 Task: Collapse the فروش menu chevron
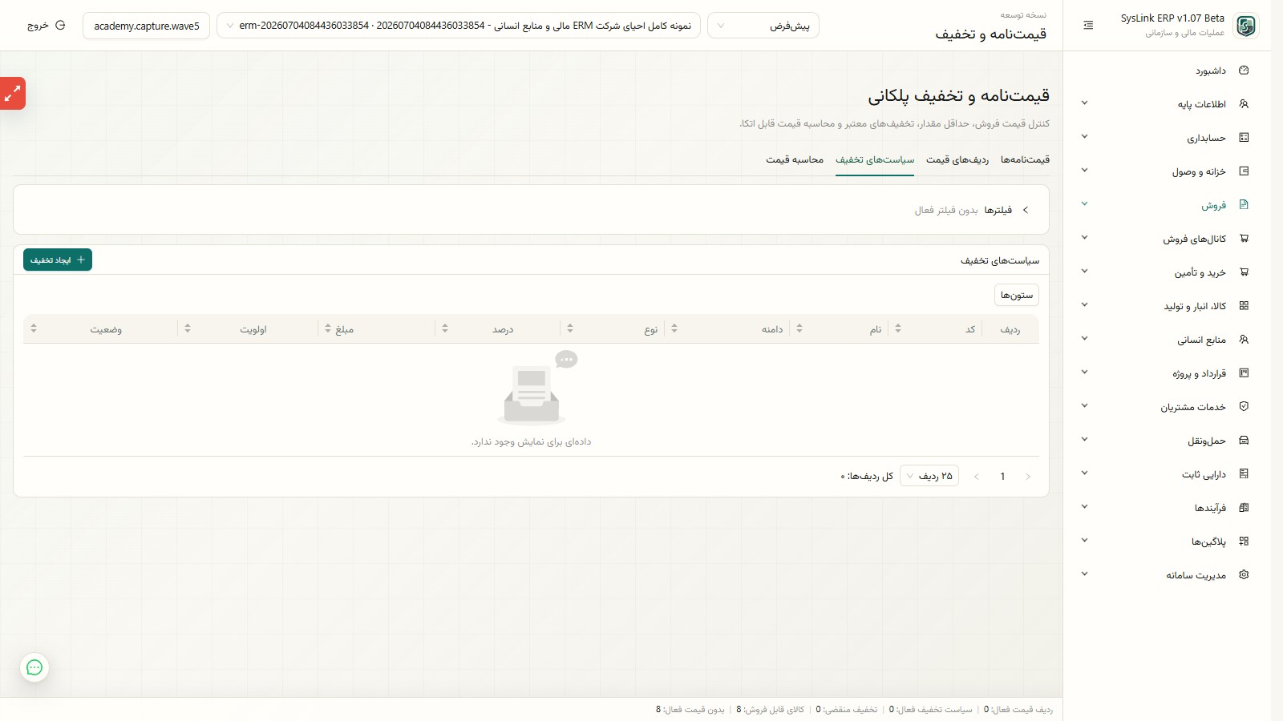(1084, 204)
